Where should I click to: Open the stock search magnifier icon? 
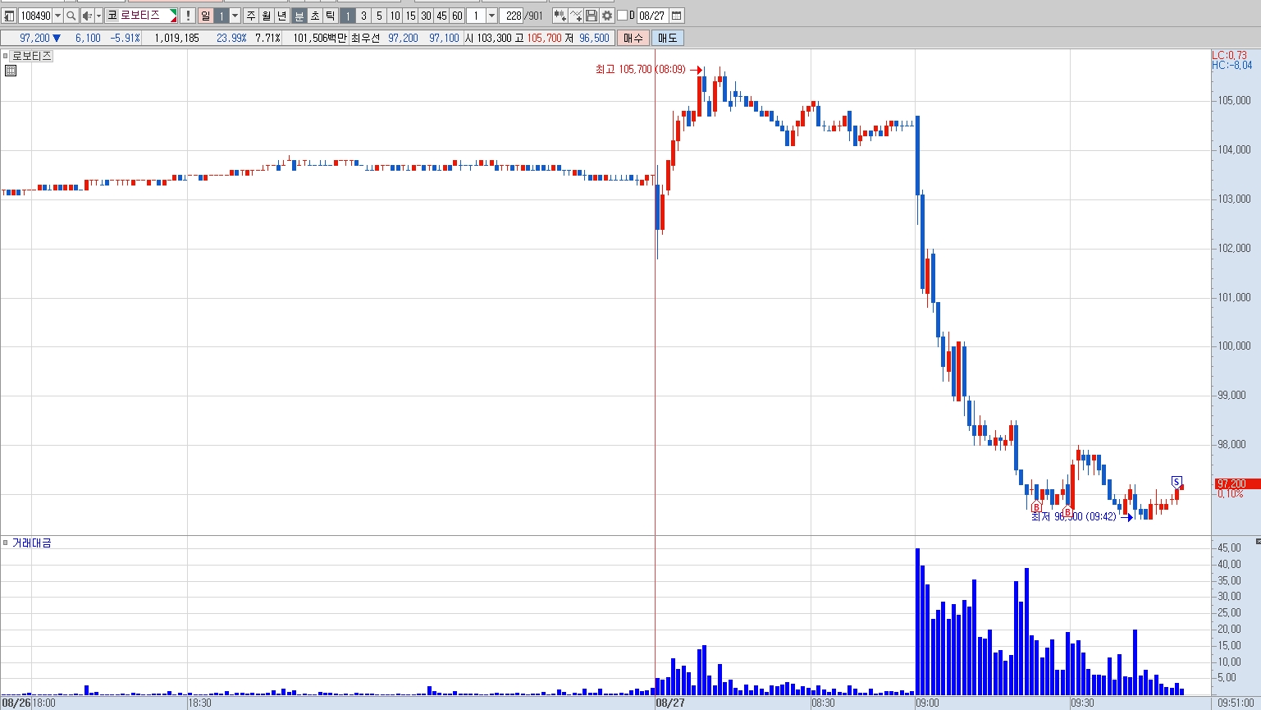coord(71,16)
